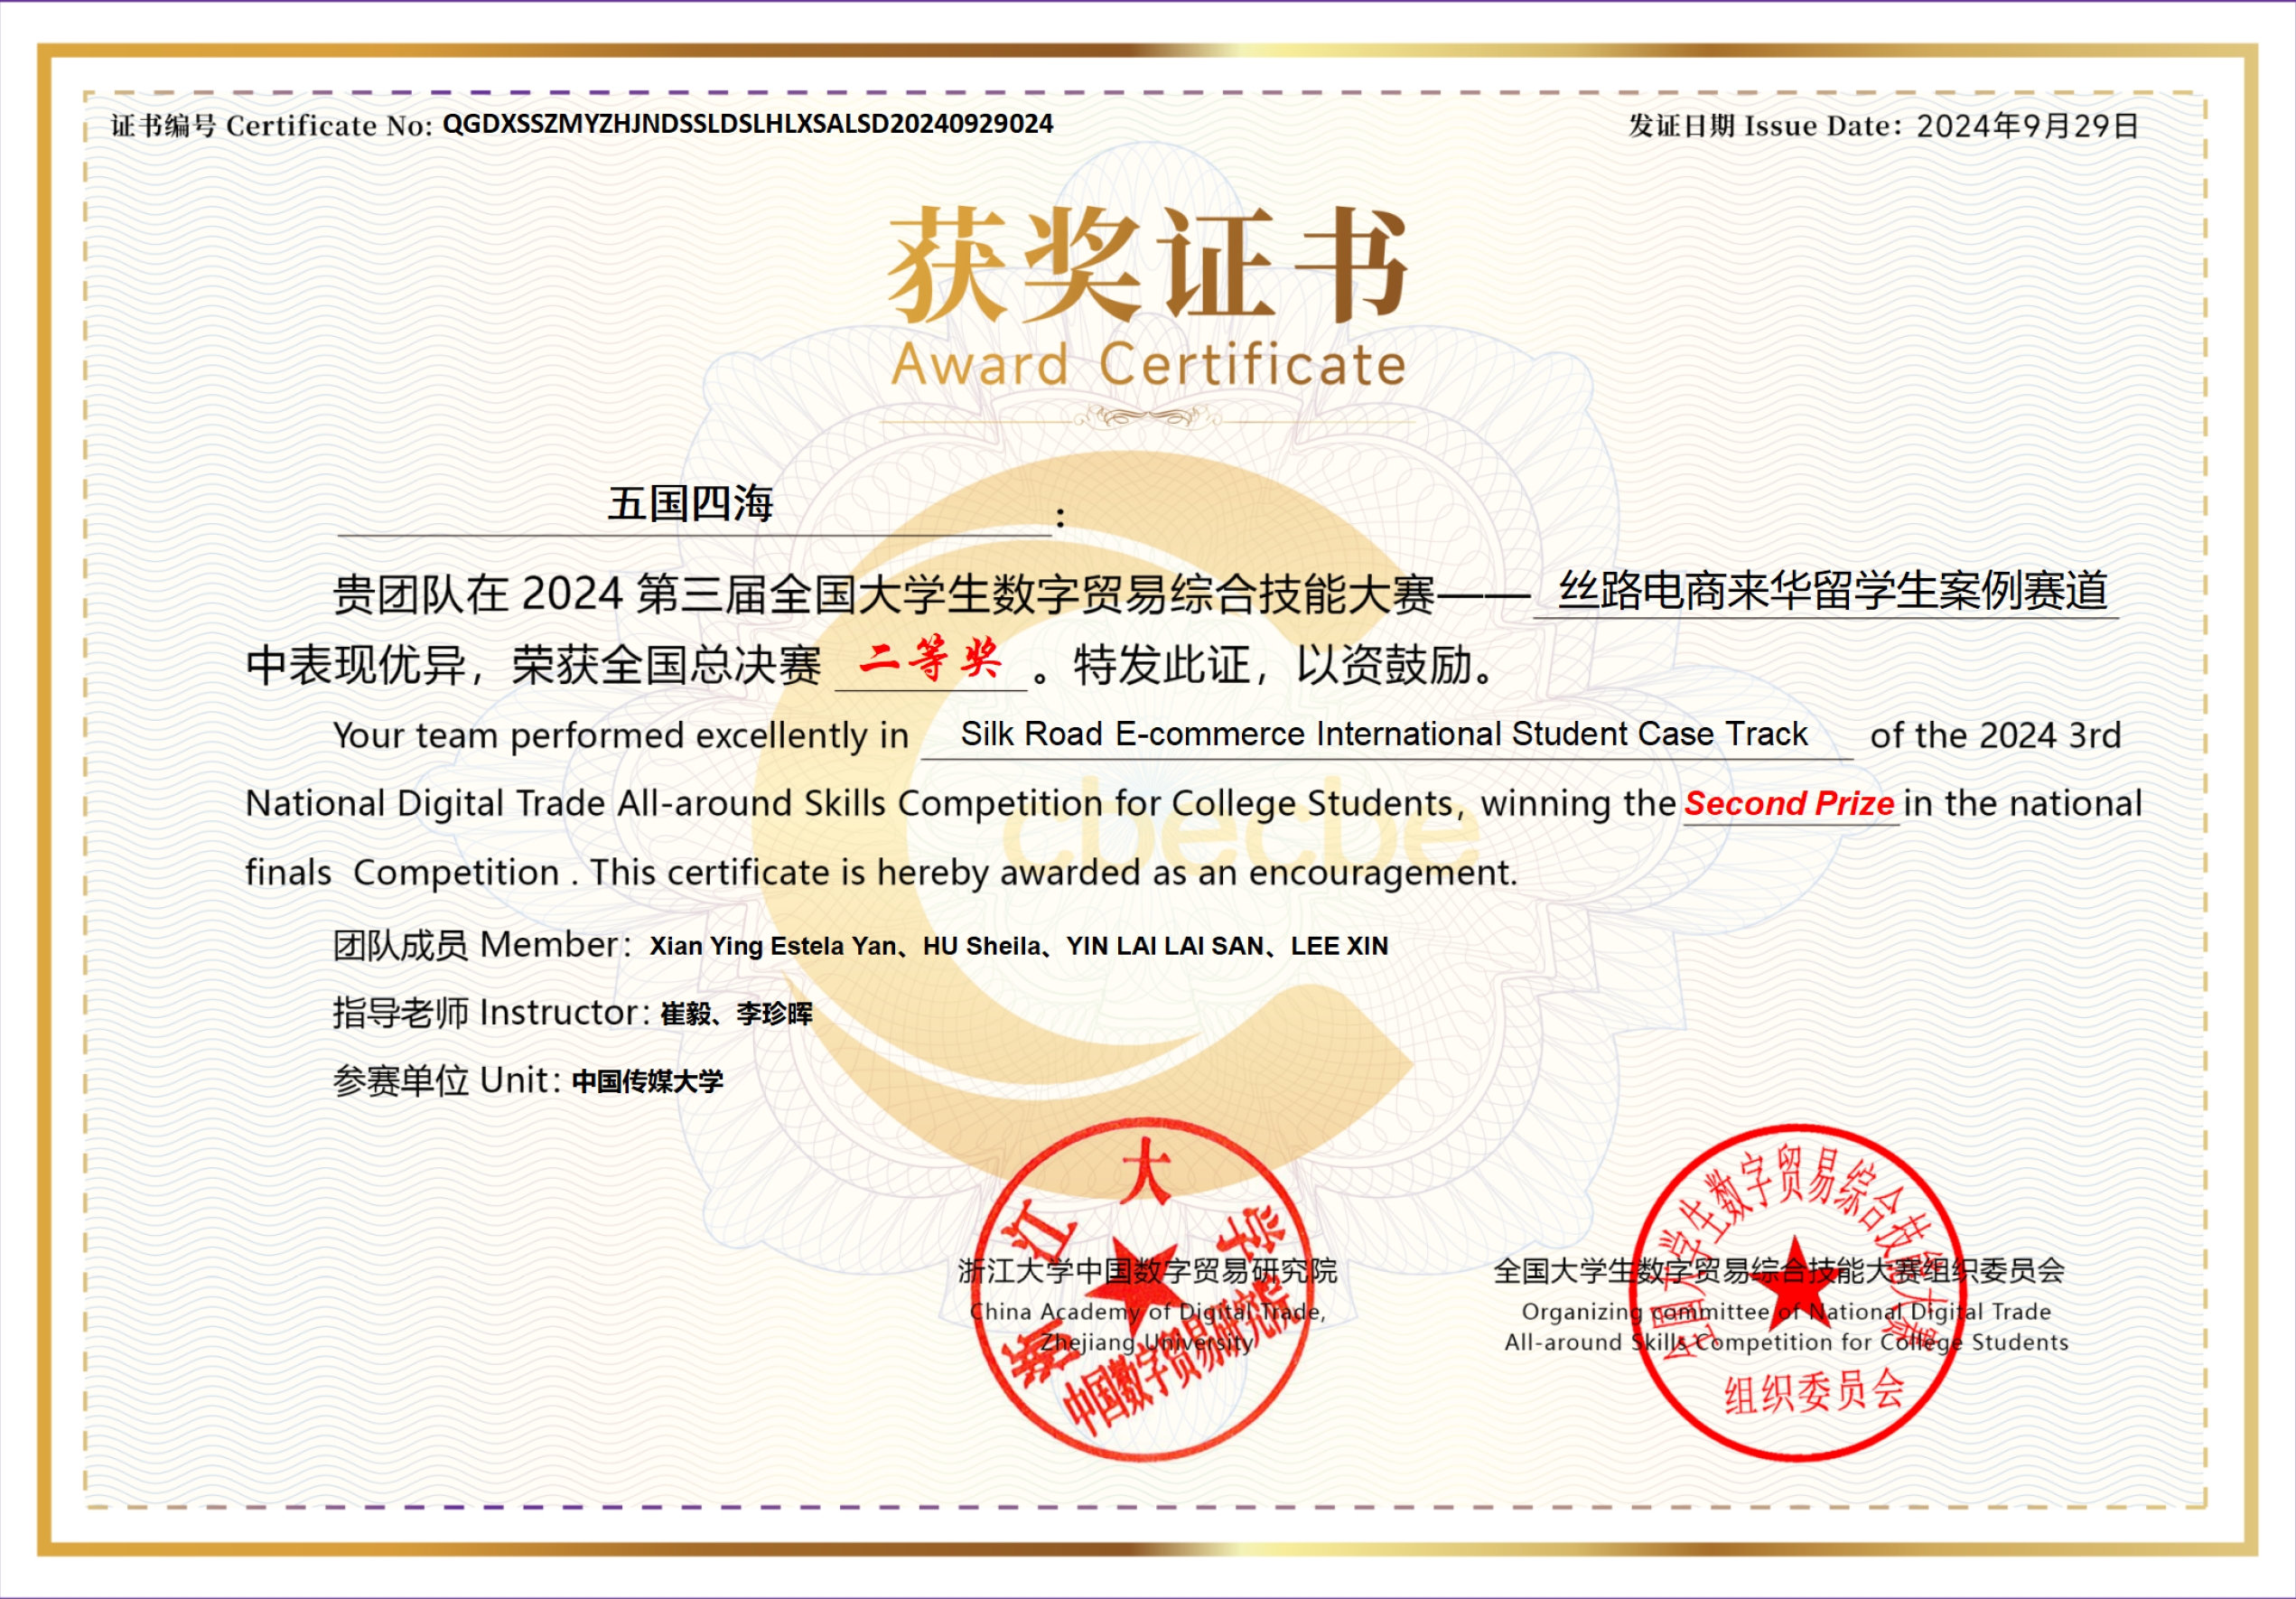This screenshot has height=1599, width=2296.
Task: Click the team name '五国四海'
Action: click(x=690, y=503)
